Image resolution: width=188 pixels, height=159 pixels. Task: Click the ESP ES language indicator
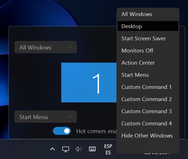[108, 149]
